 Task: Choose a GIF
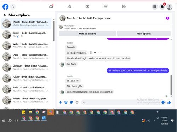(x=77, y=102)
